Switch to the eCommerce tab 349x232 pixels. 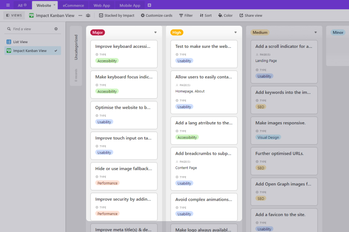[x=73, y=5]
